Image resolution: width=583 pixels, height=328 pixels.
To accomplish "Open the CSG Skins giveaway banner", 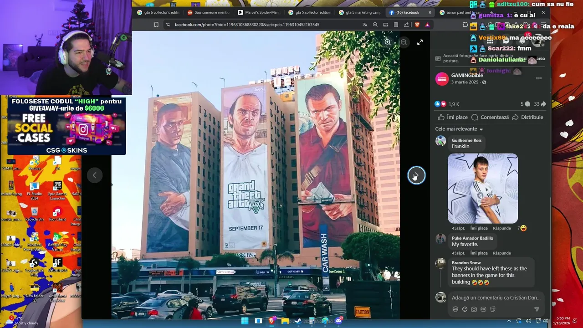I will coord(66,126).
